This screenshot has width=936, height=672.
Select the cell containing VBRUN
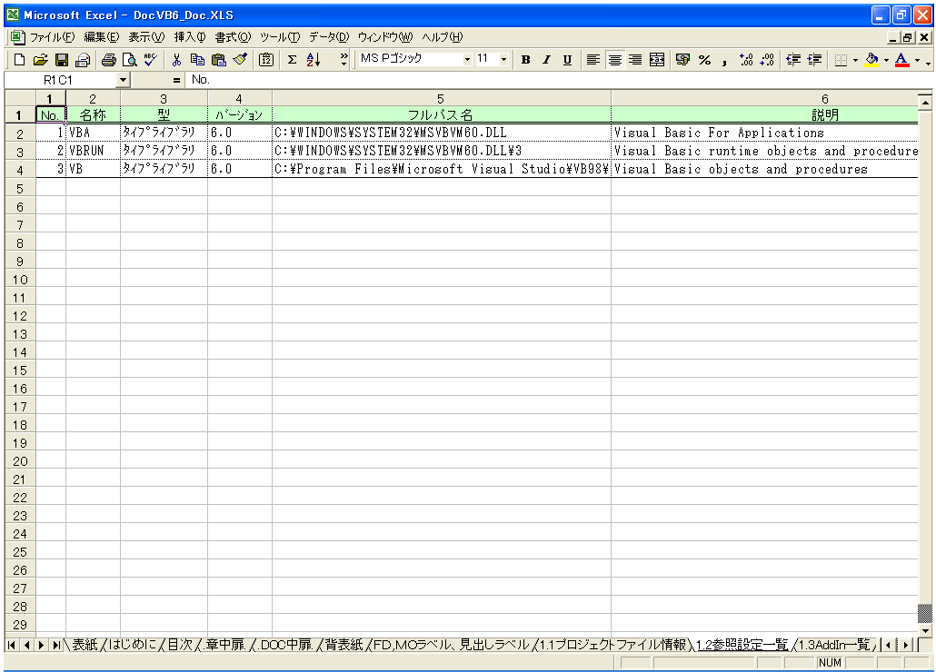93,151
